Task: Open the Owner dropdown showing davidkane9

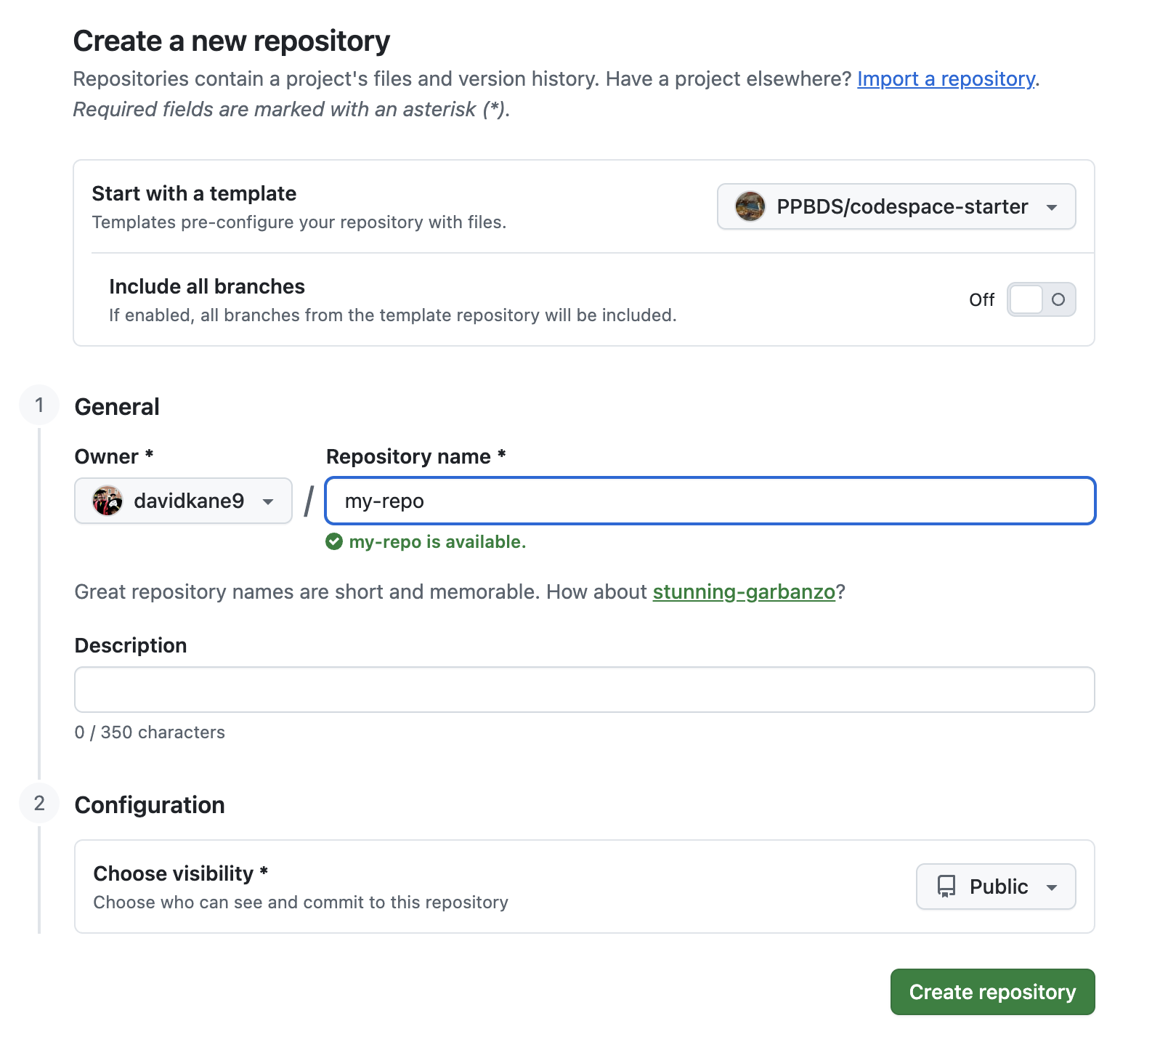Action: [183, 501]
